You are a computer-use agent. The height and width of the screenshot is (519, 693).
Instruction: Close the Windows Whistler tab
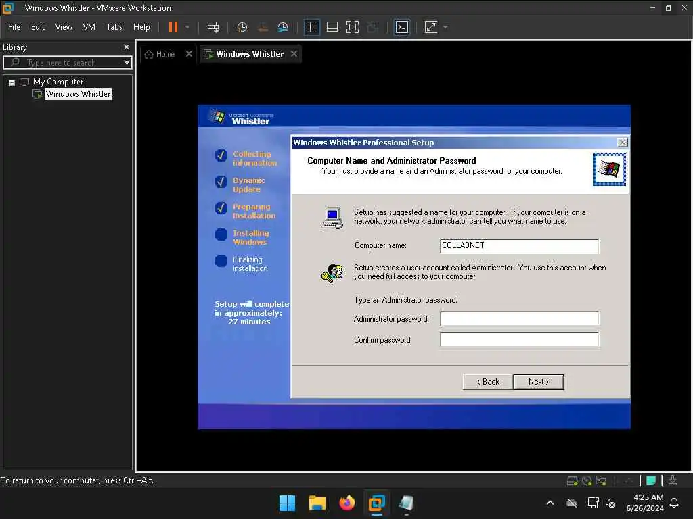(294, 54)
